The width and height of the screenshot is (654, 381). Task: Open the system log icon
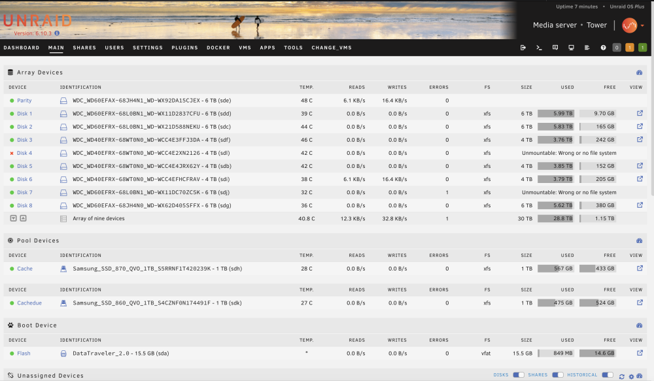pyautogui.click(x=587, y=48)
